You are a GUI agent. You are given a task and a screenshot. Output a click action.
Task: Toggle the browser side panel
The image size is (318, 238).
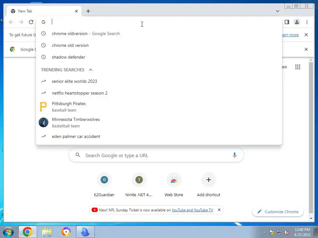click(x=287, y=22)
